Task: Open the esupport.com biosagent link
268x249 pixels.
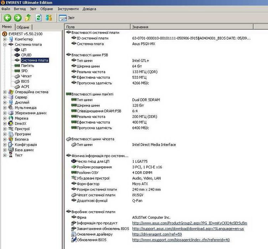Action: [x=181, y=240]
